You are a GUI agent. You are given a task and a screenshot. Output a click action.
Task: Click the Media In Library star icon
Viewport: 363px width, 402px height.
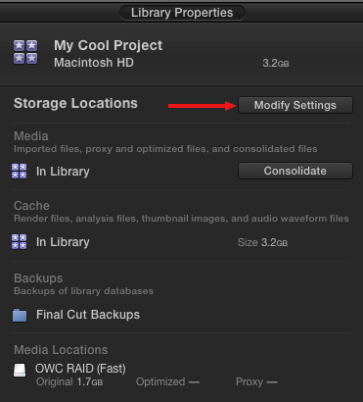[x=20, y=172]
